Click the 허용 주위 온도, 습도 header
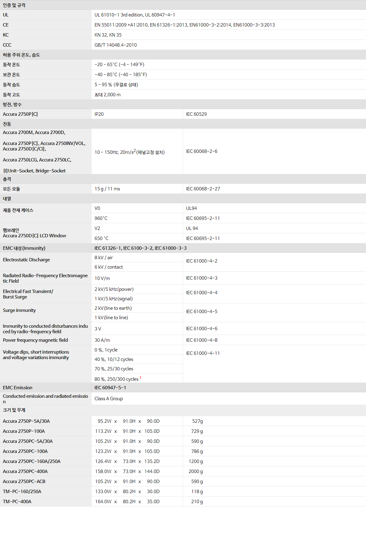366x533 pixels. coord(21,55)
